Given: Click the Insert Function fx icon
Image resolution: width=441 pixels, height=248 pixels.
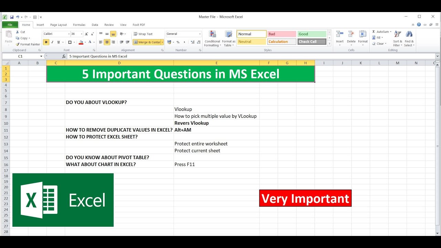Looking at the screenshot, I should click(x=64, y=56).
